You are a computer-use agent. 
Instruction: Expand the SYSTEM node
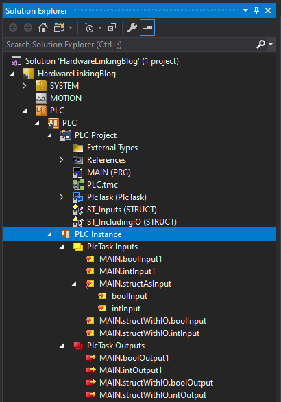click(24, 86)
